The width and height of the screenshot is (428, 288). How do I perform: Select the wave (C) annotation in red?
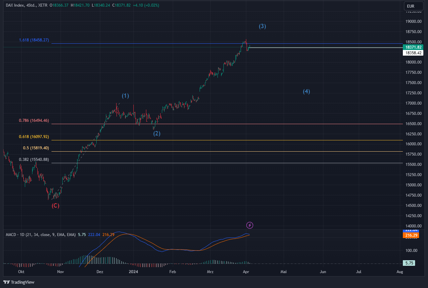[55, 206]
